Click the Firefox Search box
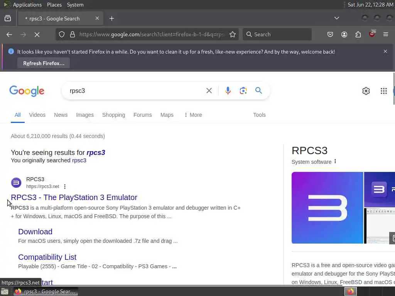This screenshot has width=395, height=296. pos(277,34)
